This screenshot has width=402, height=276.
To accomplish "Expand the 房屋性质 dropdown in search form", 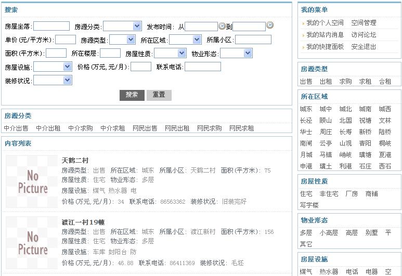I will point(170,54).
